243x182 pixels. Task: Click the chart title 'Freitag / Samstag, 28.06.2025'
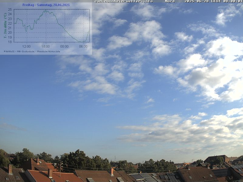[46, 5]
